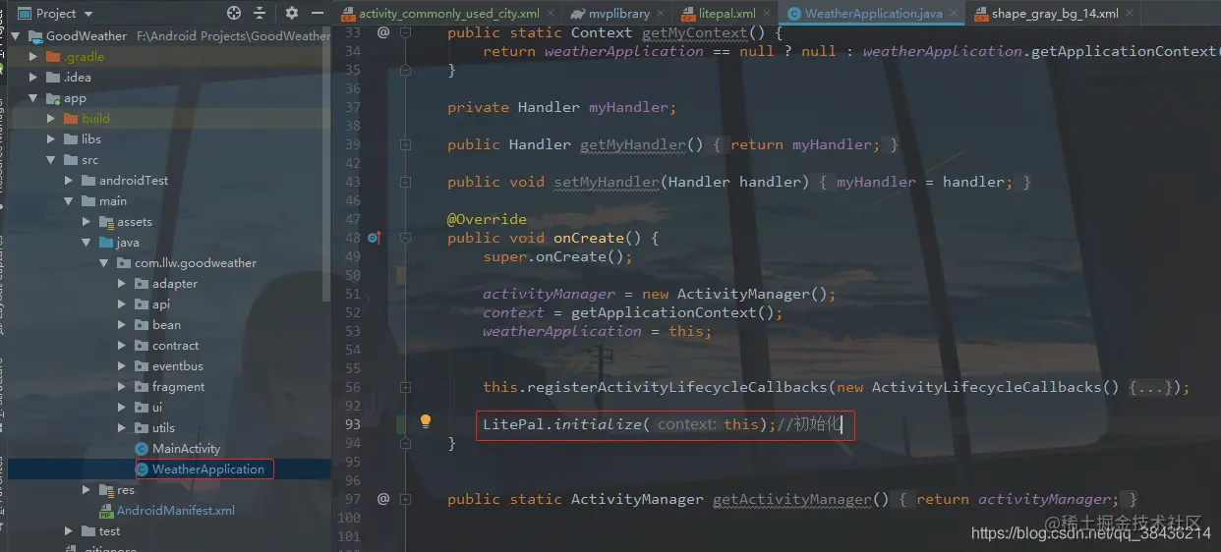Collapse the app module arrow
Viewport: 1221px width, 552px height.
(35, 97)
